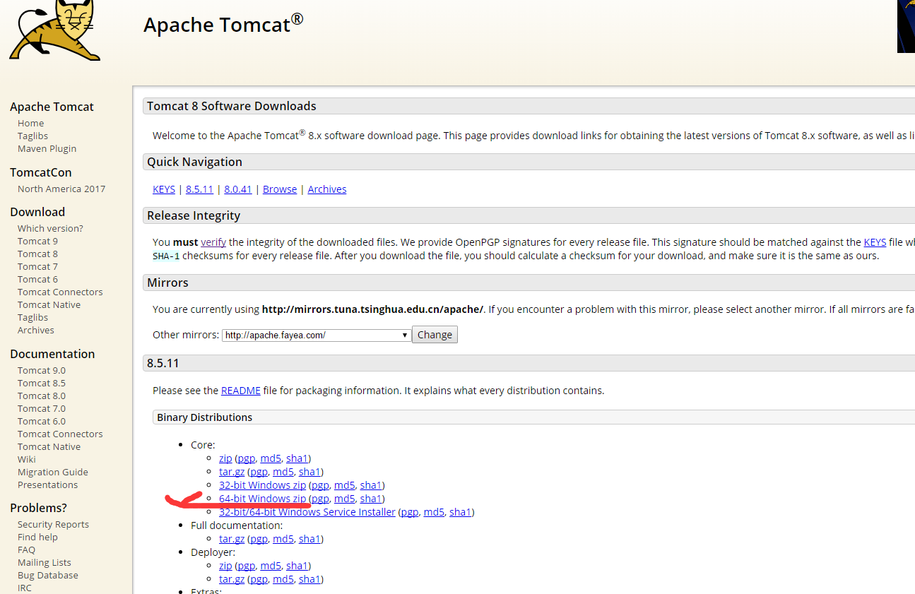Open pgp signature for Core zip

click(247, 458)
